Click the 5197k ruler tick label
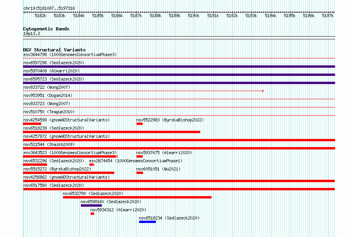The image size is (346, 237). click(328, 16)
